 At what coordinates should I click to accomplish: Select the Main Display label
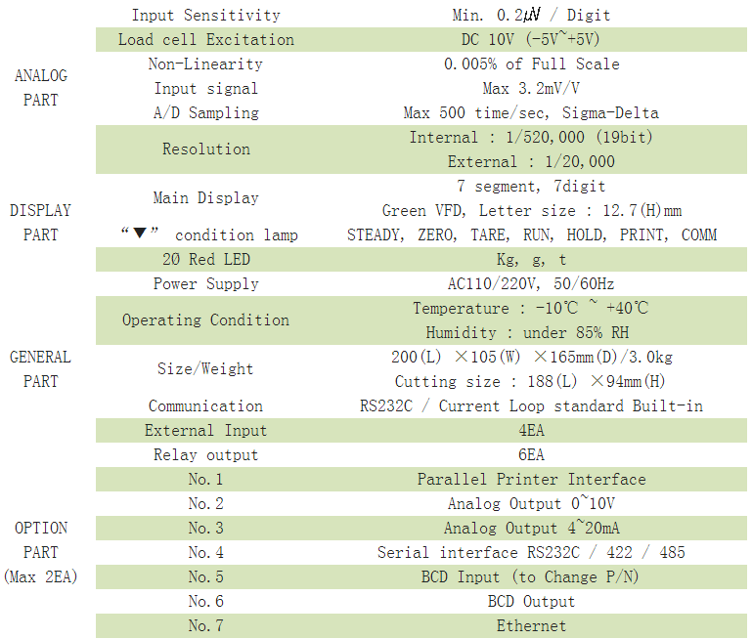[205, 197]
